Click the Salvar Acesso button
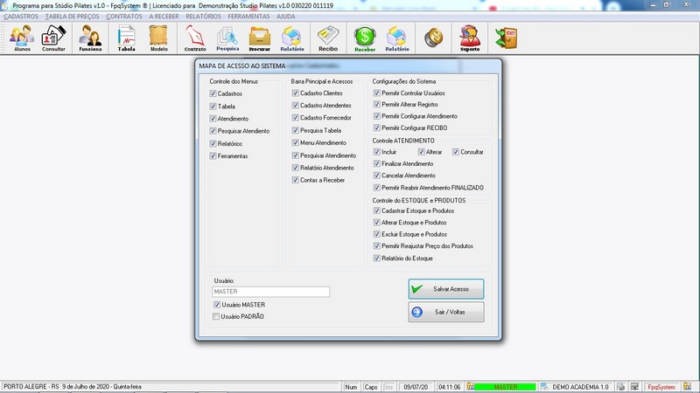Viewport: 700px width, 393px height. [446, 289]
